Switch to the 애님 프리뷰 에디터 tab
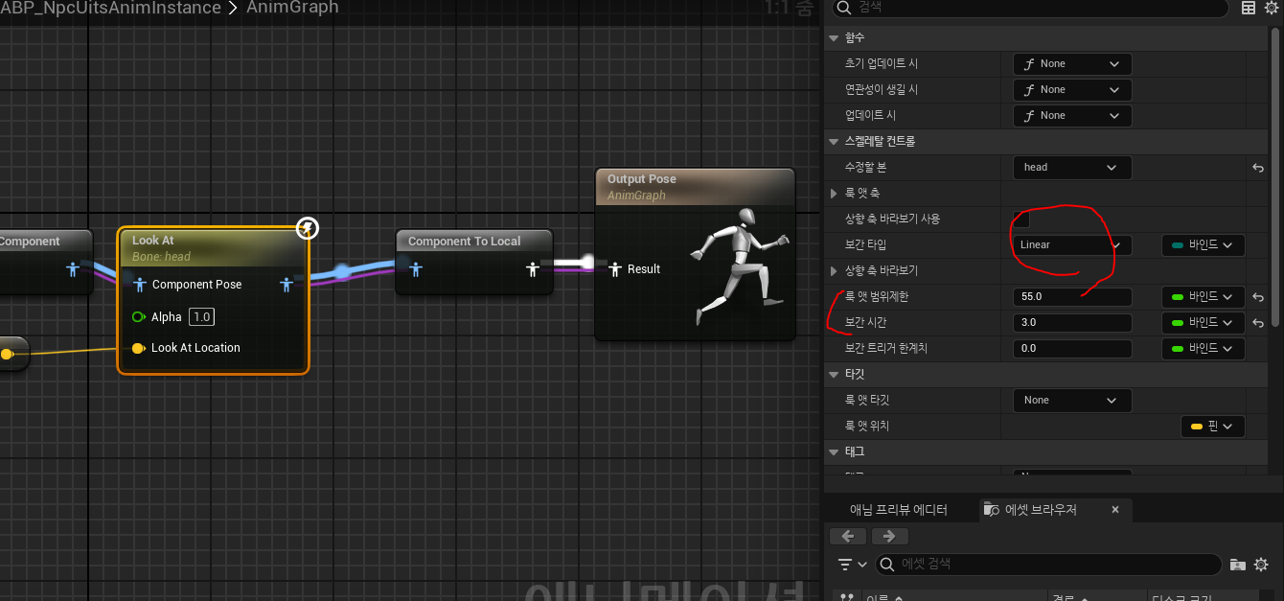The height and width of the screenshot is (601, 1284). coord(898,510)
